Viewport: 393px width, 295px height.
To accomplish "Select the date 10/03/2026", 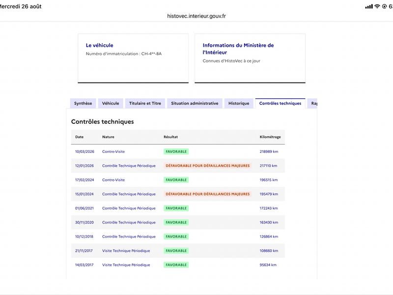I will 84,151.
